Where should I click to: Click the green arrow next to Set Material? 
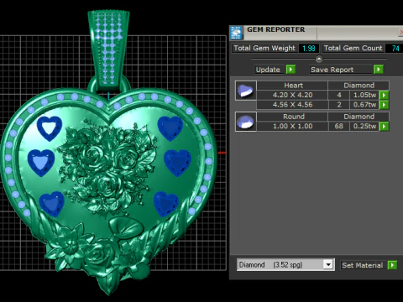392,265
